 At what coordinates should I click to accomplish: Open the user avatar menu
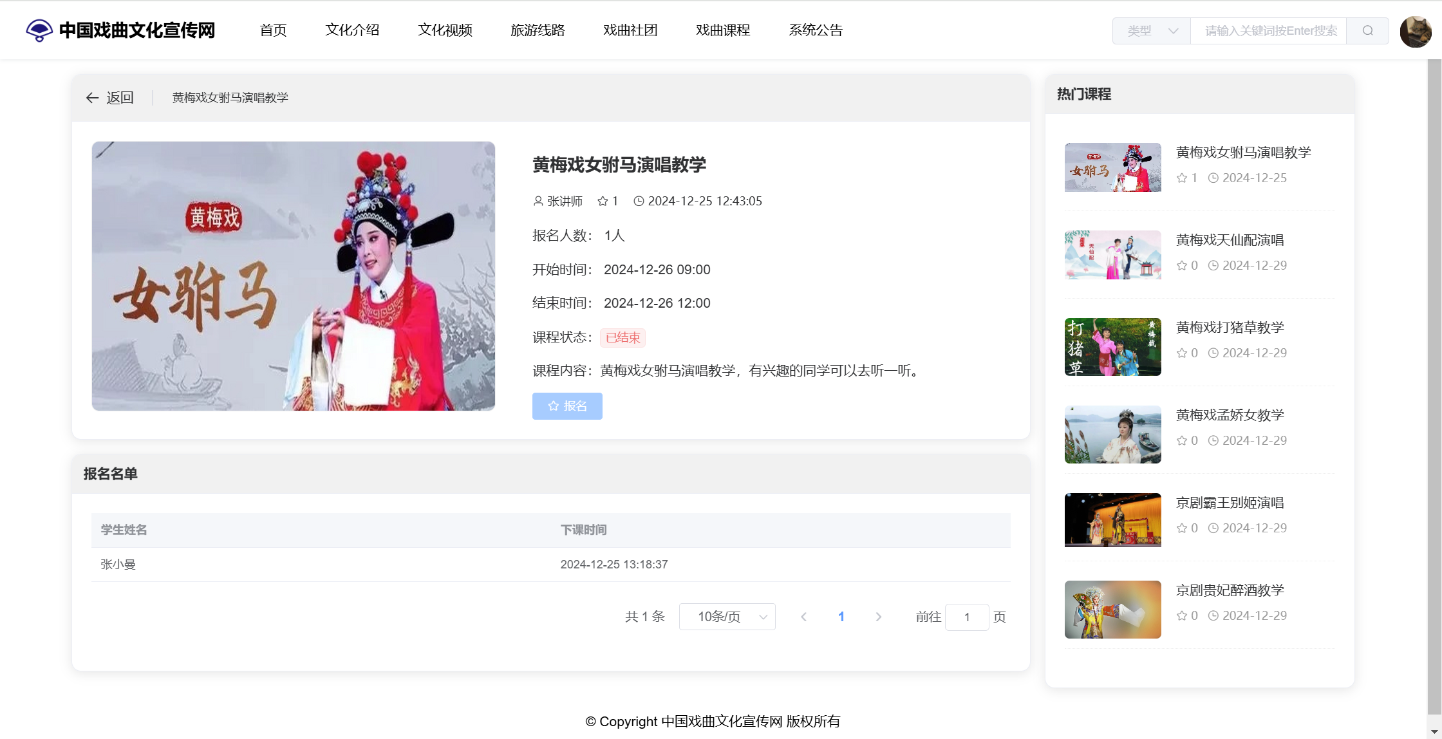click(x=1415, y=31)
